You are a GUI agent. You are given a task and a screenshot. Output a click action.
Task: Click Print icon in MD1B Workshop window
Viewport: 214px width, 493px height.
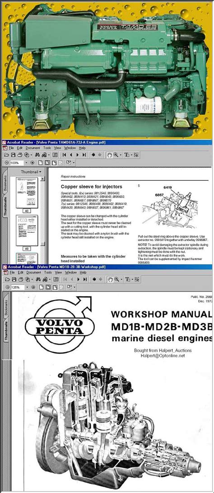tap(20, 279)
